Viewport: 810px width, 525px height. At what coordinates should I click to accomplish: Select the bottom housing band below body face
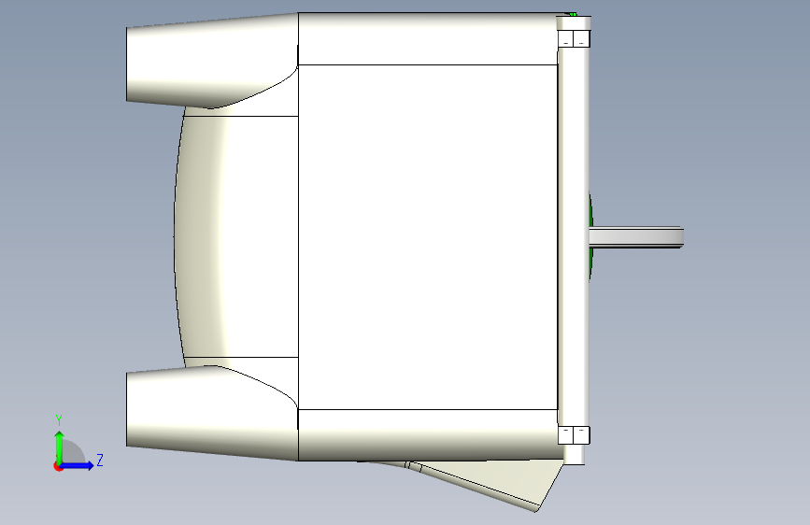pos(428,434)
